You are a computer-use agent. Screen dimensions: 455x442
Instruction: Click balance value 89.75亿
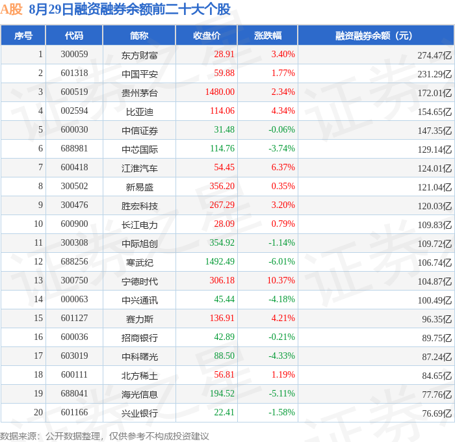pyautogui.click(x=437, y=338)
